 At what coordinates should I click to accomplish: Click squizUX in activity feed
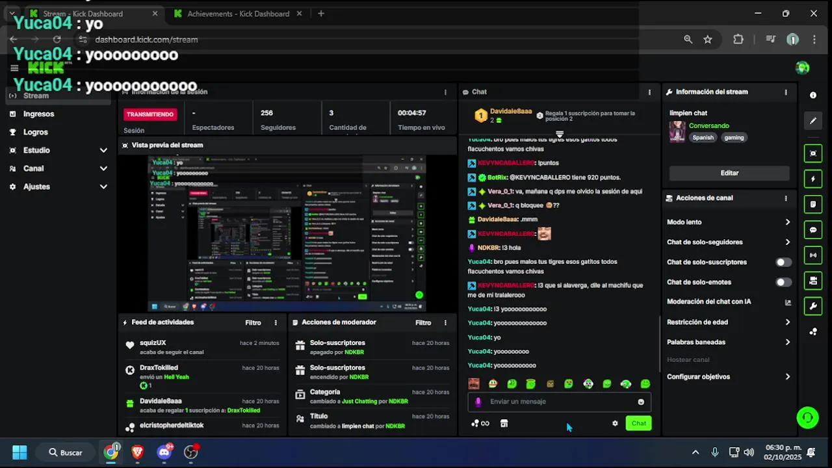153,343
